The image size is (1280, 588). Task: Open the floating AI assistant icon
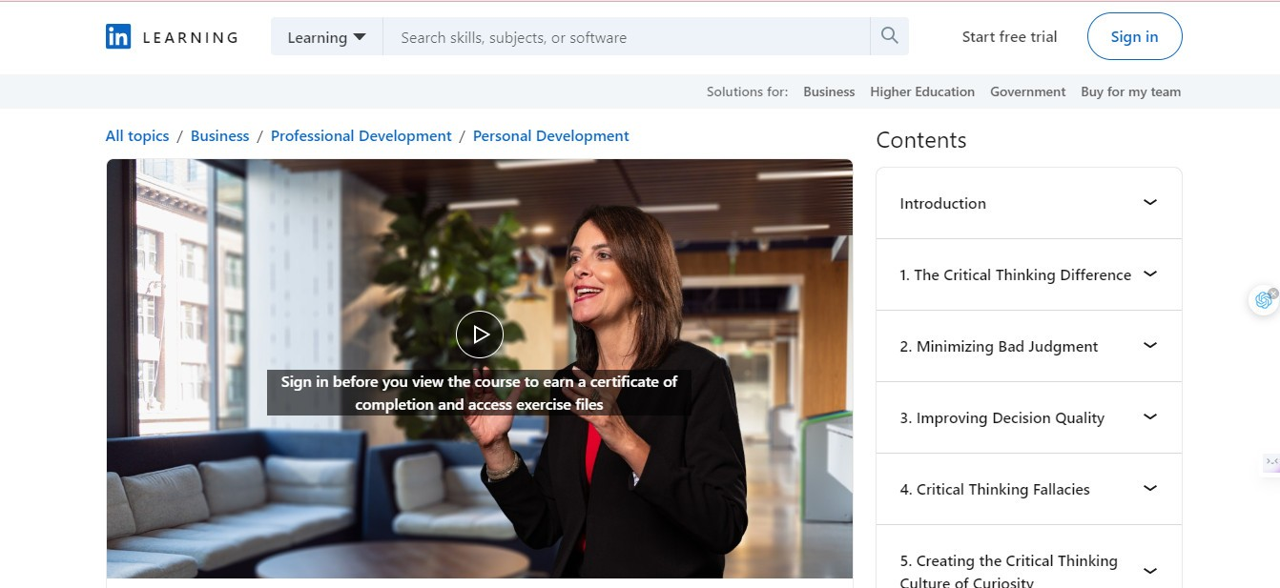click(x=1264, y=300)
